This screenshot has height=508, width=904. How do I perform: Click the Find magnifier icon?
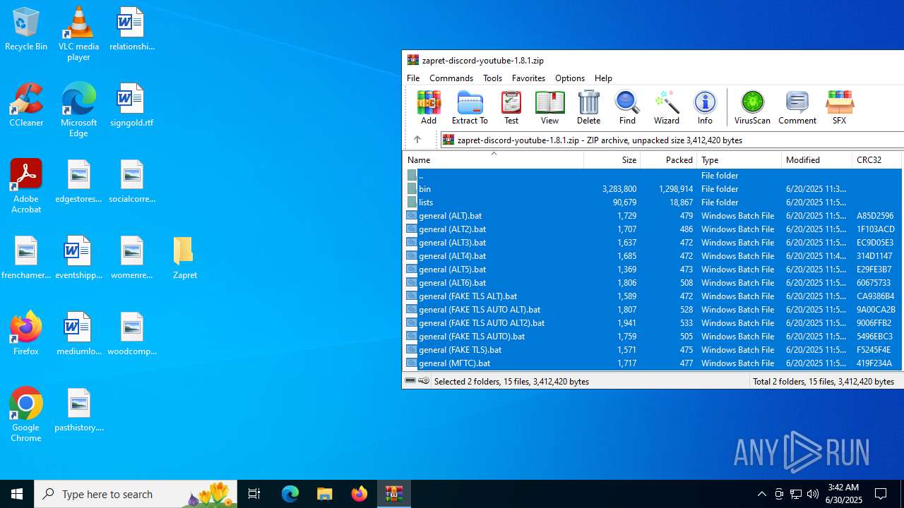pyautogui.click(x=627, y=108)
